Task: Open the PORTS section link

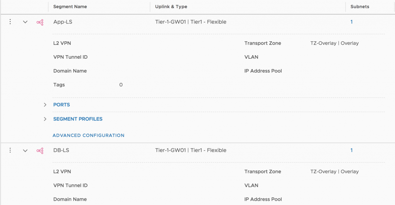Action: pyautogui.click(x=61, y=105)
